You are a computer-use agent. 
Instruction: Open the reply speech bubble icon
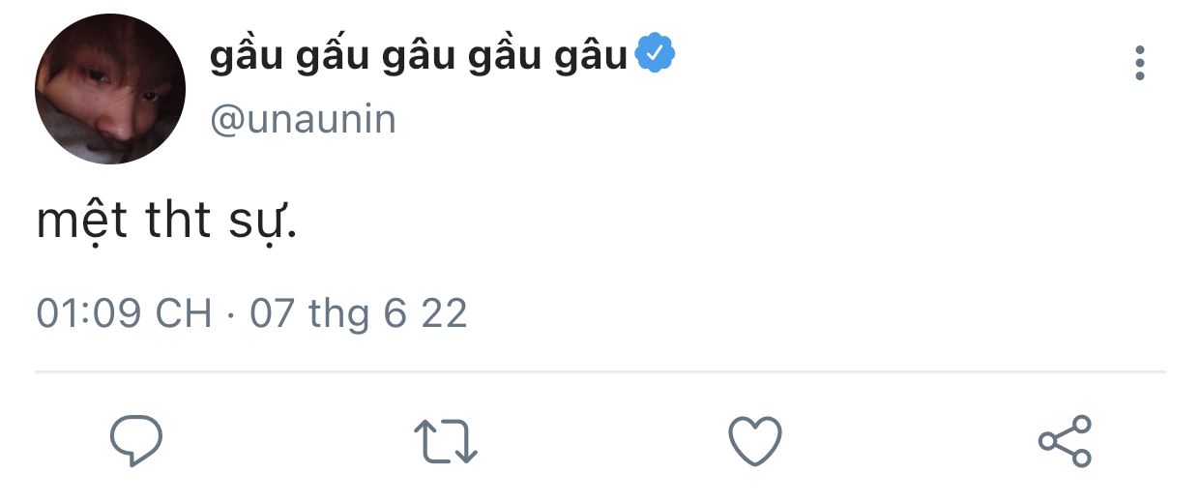(135, 441)
